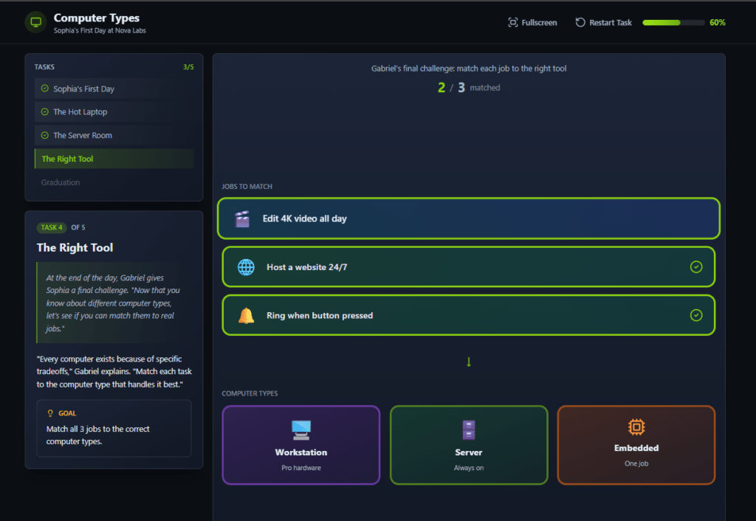The height and width of the screenshot is (521, 756).
Task: Click the 60% progress bar
Action: point(673,23)
